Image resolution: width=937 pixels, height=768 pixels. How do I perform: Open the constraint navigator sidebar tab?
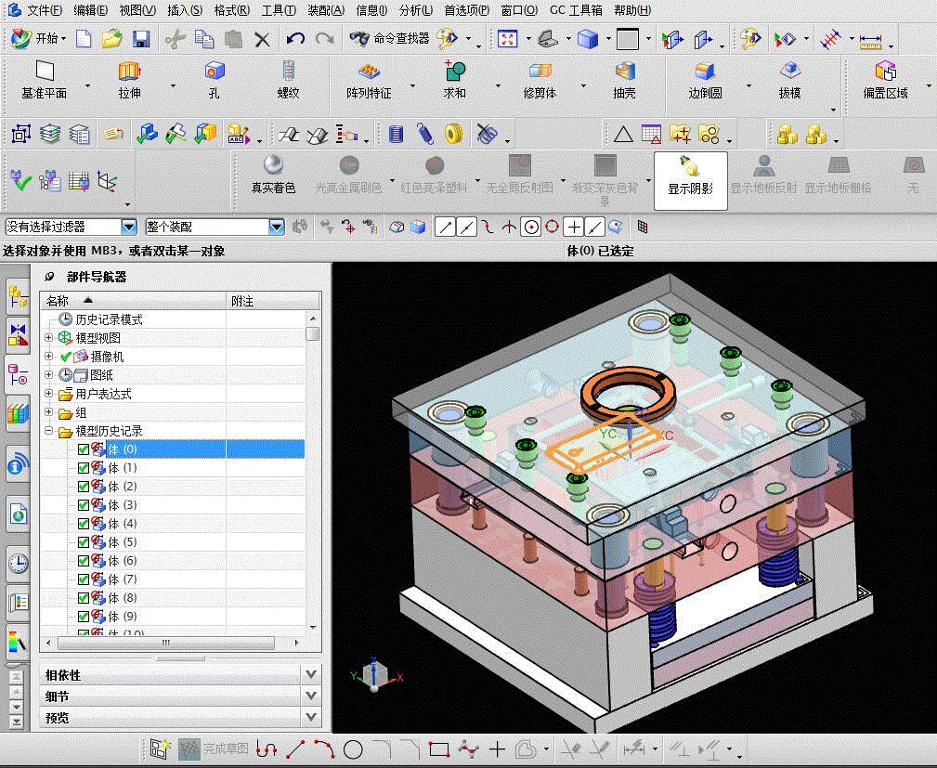pyautogui.click(x=19, y=334)
